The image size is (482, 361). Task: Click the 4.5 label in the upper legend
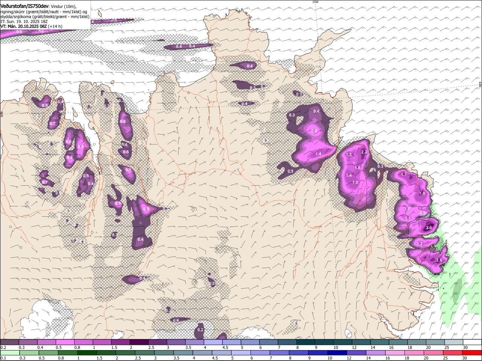[226, 347]
